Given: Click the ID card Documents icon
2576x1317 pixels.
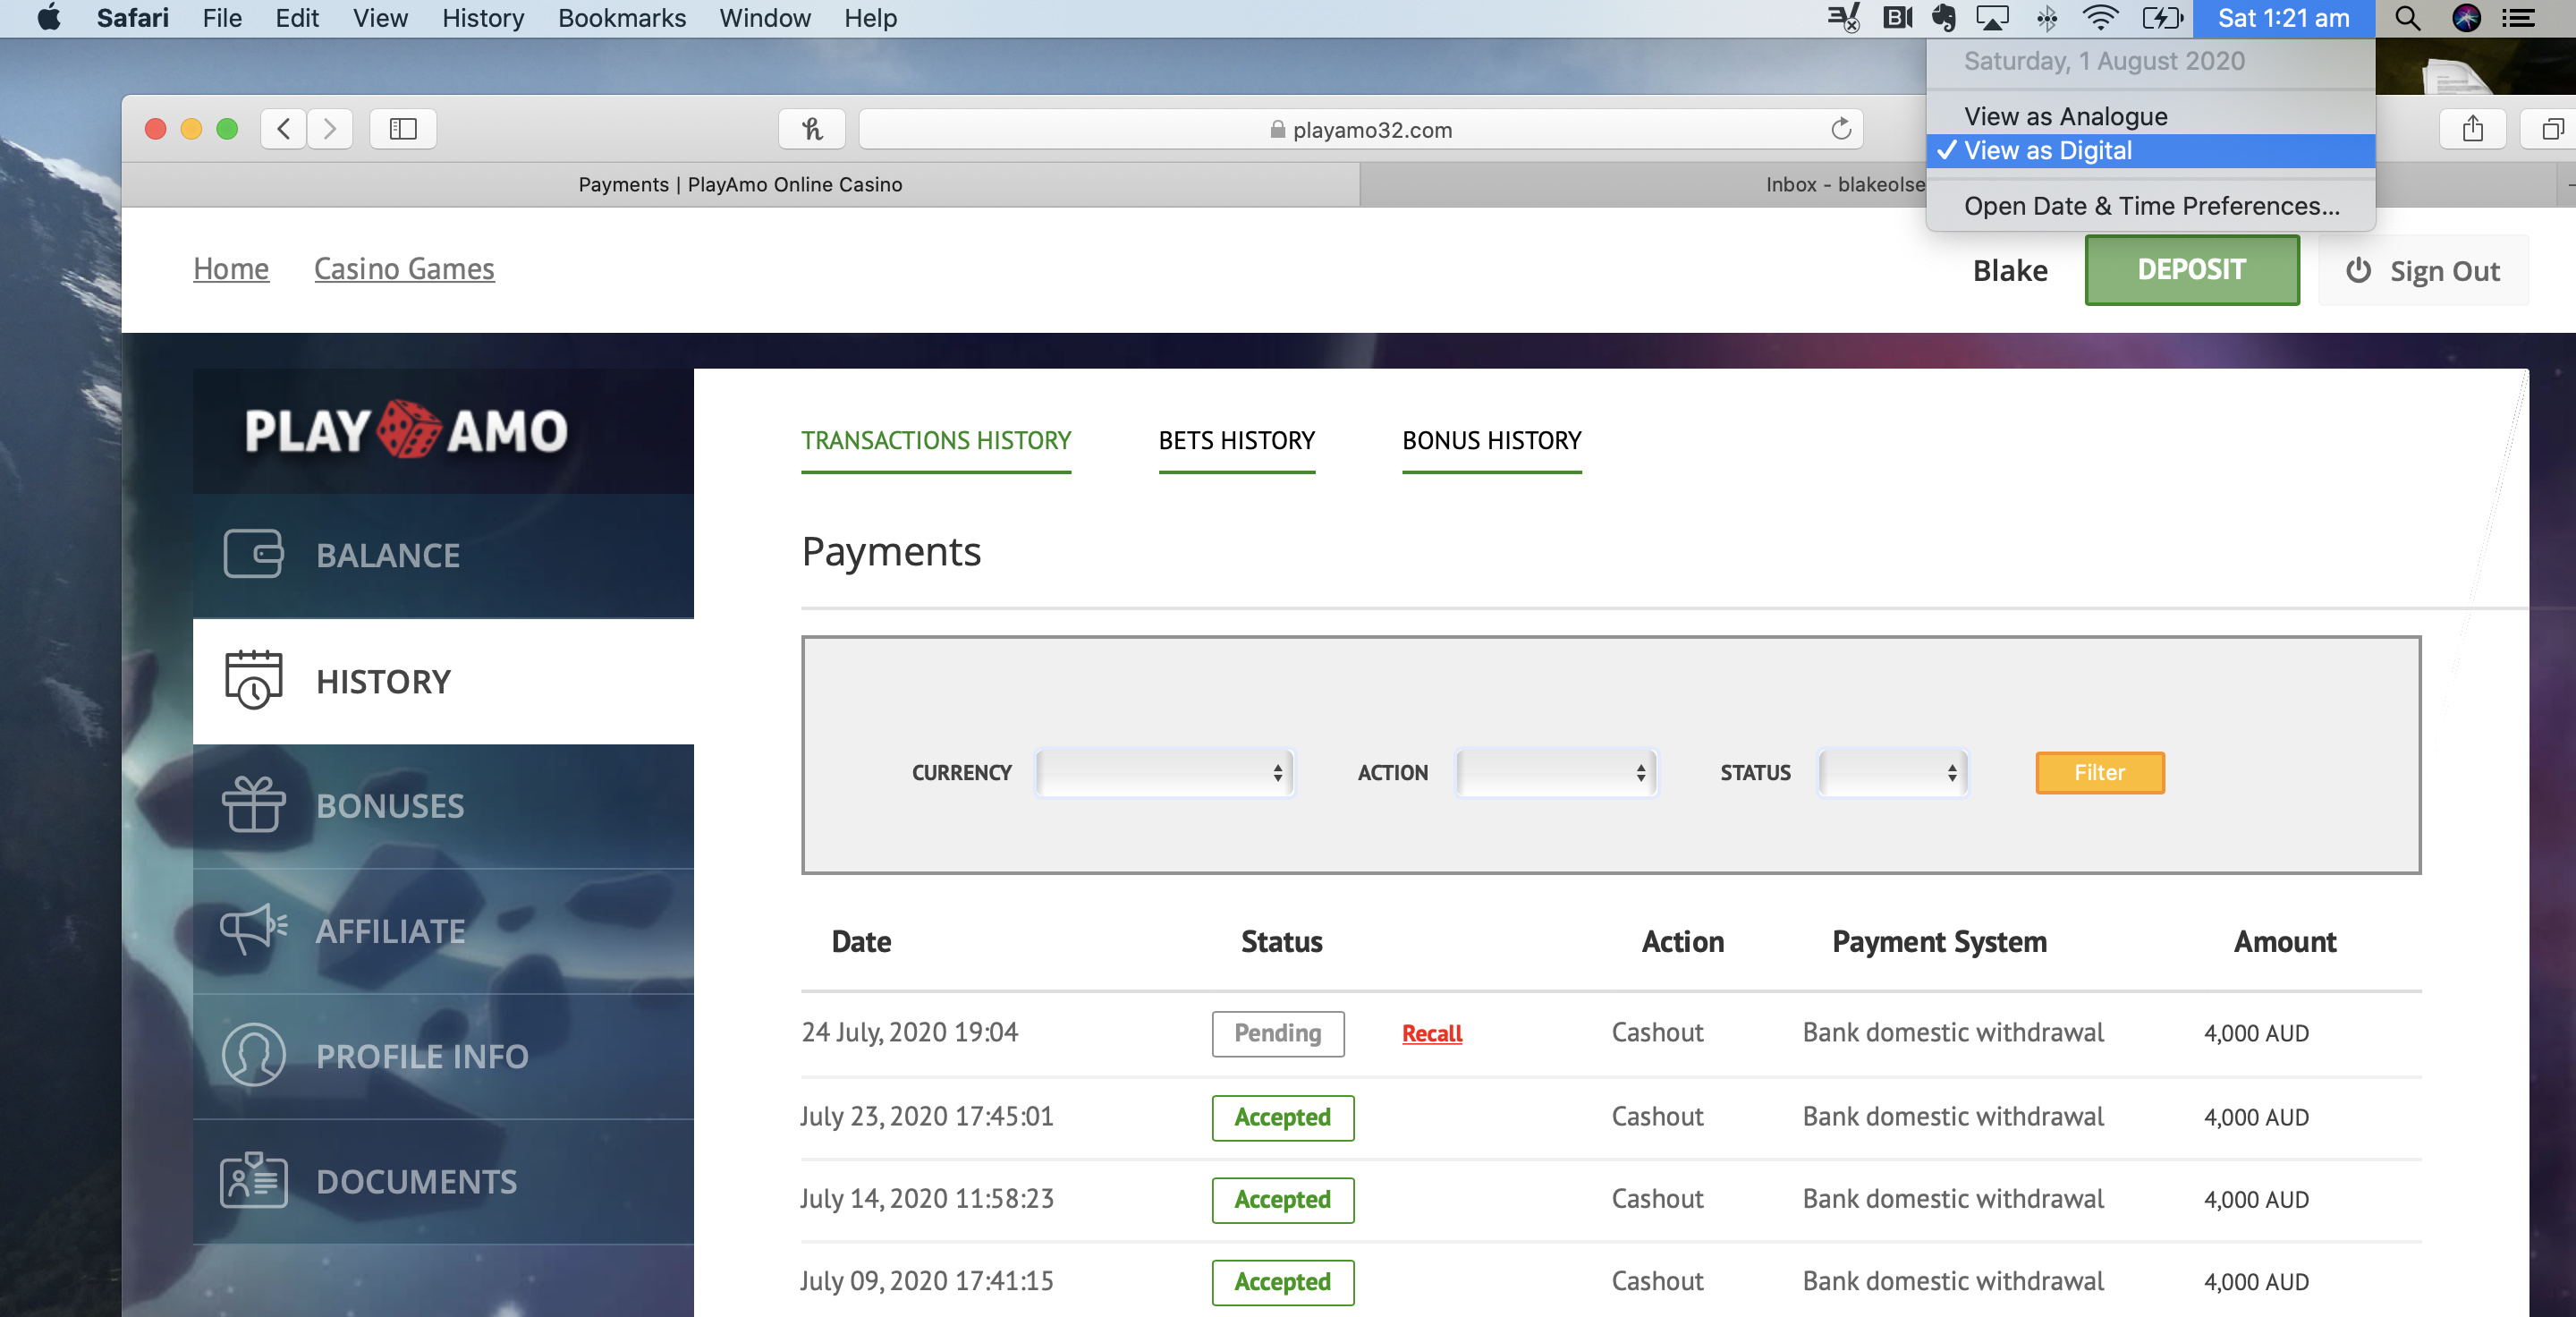Looking at the screenshot, I should pos(253,1180).
